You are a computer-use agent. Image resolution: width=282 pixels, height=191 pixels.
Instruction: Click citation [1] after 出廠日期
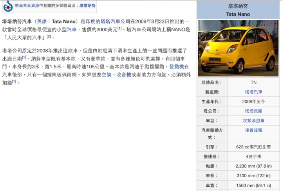click(24, 57)
